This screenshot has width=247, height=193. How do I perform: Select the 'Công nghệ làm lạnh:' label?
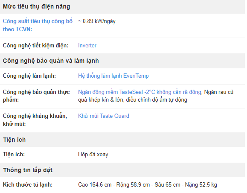tap(29, 76)
